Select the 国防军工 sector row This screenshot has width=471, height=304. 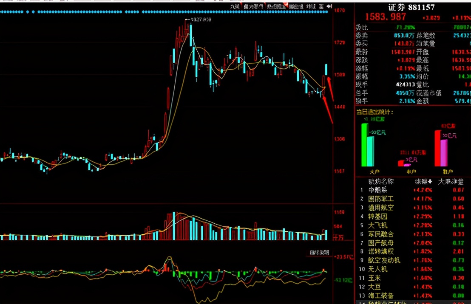pos(413,199)
